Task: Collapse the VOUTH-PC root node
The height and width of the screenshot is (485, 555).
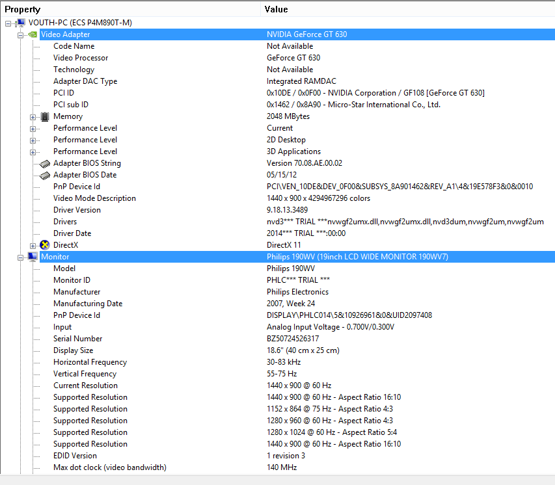Action: point(8,23)
